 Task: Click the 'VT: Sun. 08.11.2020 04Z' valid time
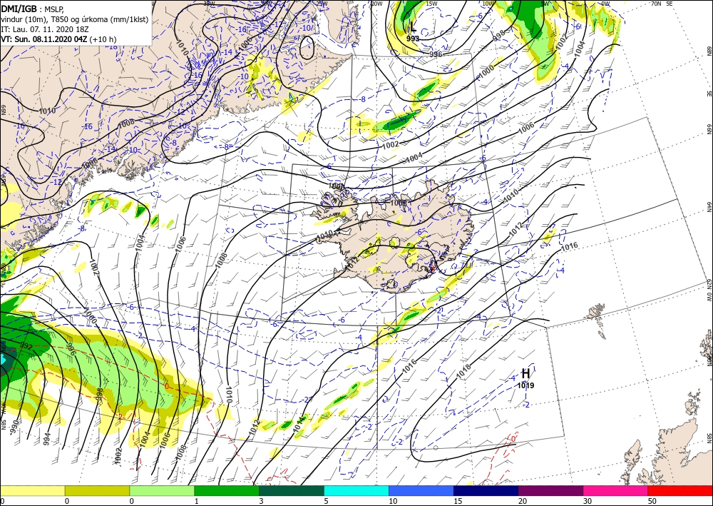coord(44,39)
